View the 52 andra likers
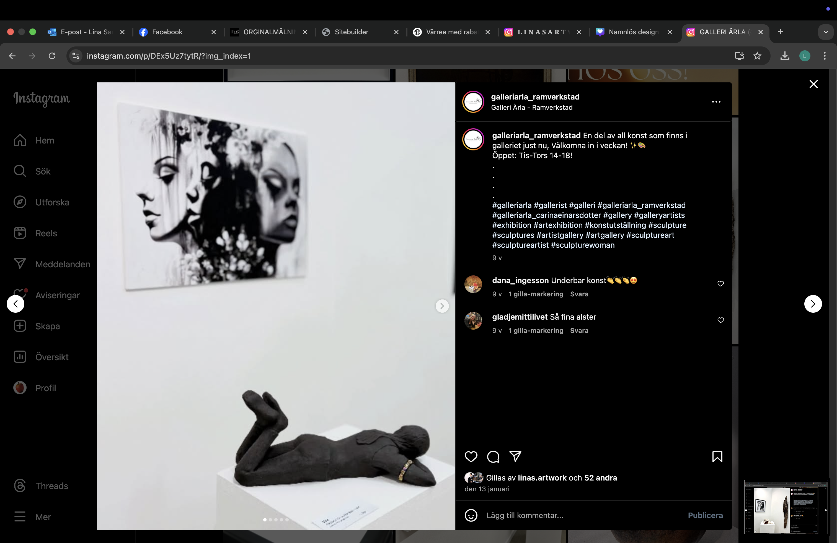This screenshot has height=543, width=837. tap(600, 478)
